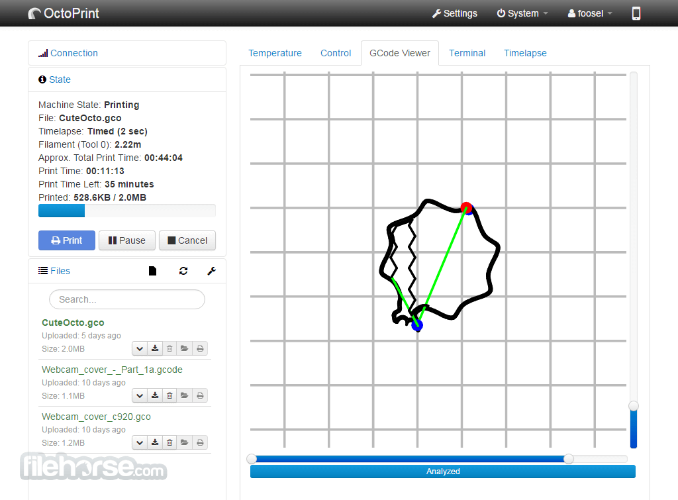The image size is (678, 500).
Task: Download Webcam_cover_-_Part_1a.gcode
Action: pyautogui.click(x=155, y=395)
